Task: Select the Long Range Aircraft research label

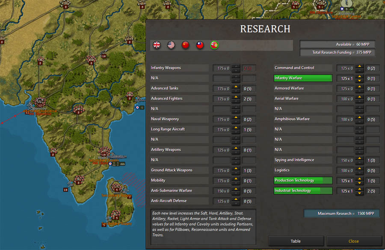Action: (179, 129)
